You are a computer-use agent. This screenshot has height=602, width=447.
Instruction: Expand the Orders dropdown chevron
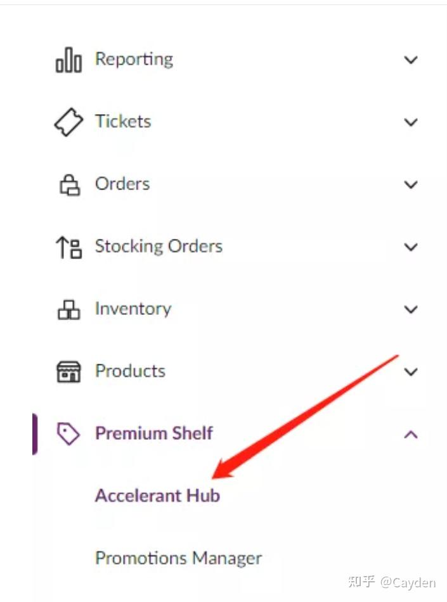411,184
